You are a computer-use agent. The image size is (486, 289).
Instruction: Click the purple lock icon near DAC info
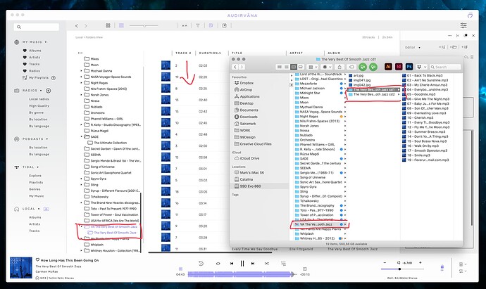click(x=442, y=266)
